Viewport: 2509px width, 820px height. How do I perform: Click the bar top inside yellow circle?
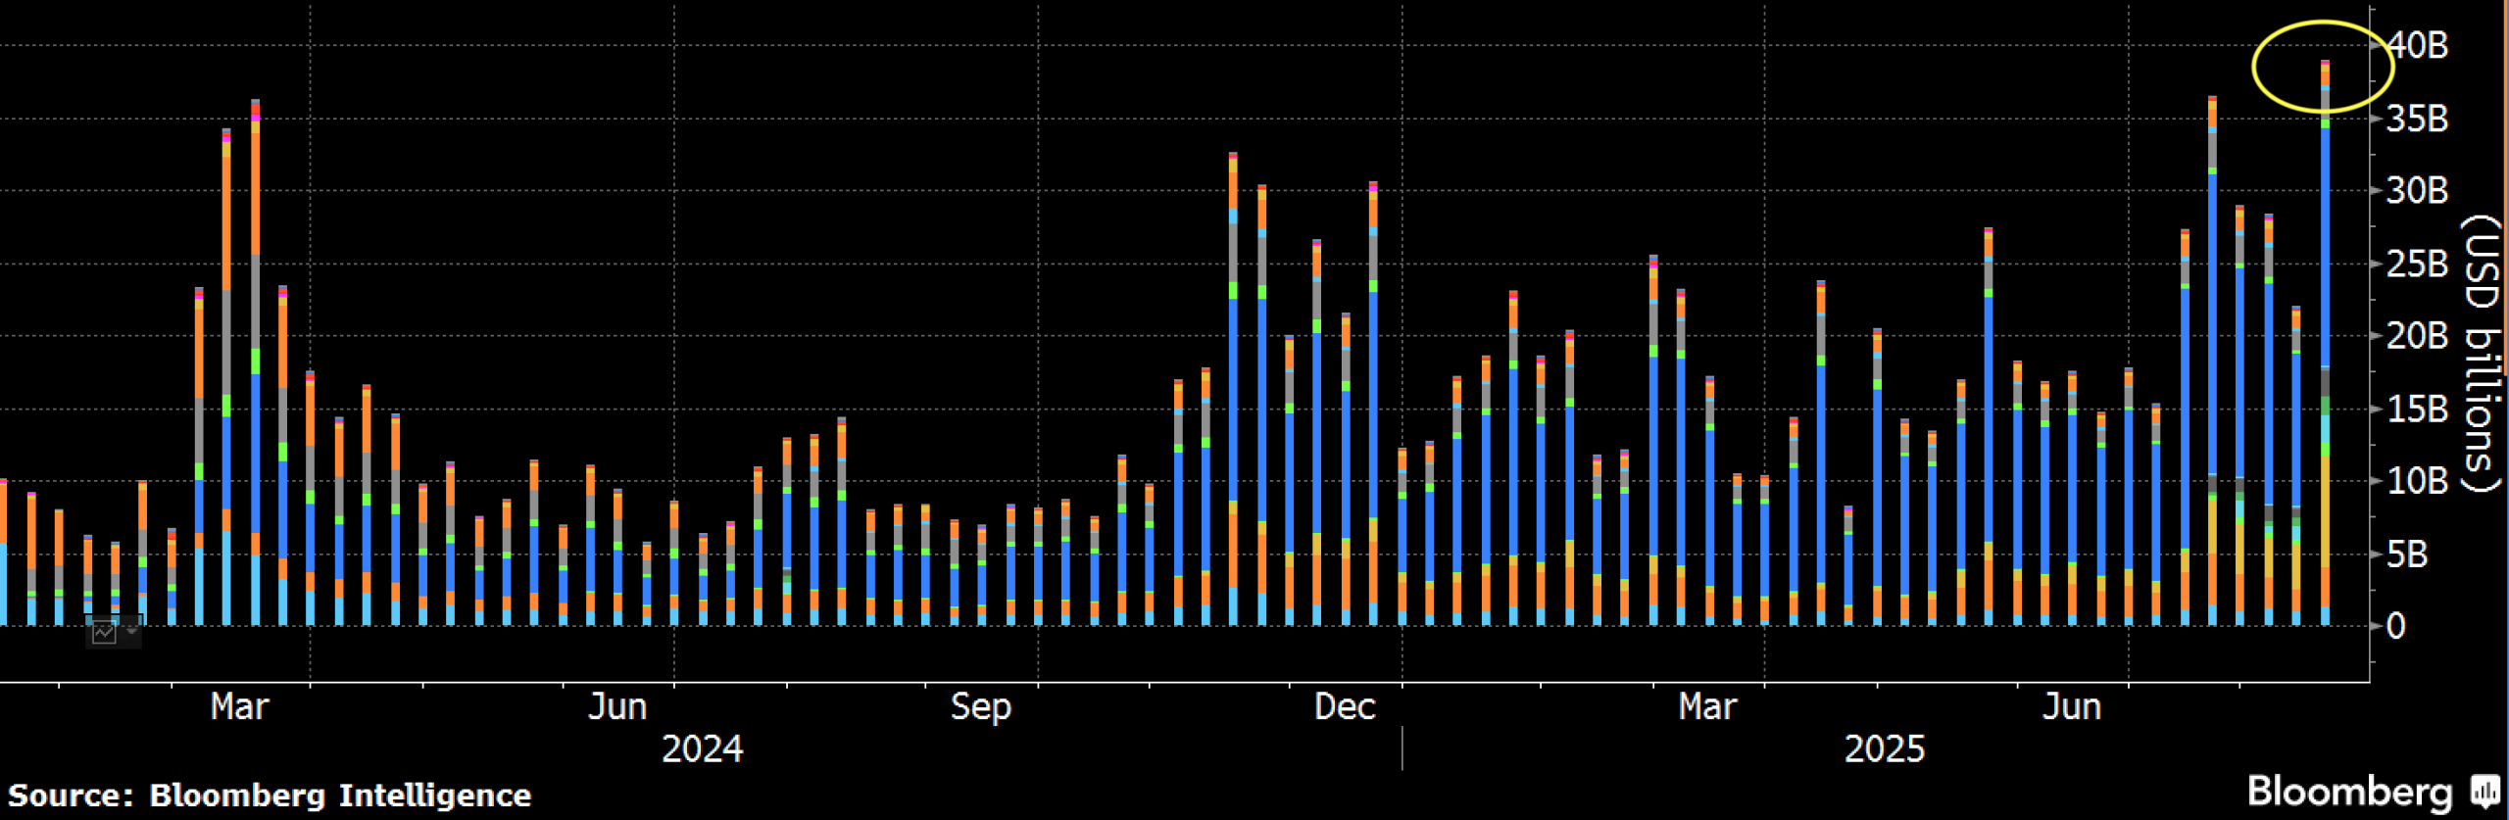2325,65
